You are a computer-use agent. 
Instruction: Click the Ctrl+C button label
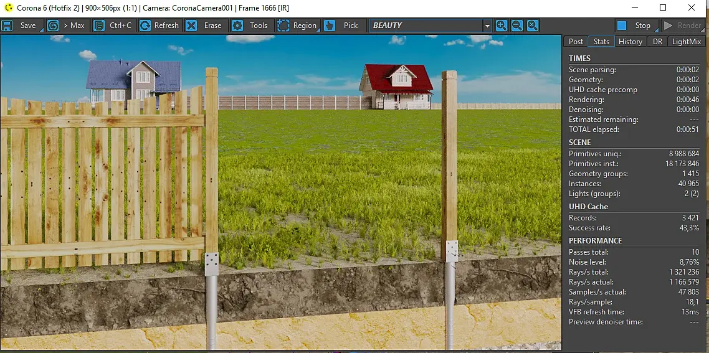(x=121, y=26)
